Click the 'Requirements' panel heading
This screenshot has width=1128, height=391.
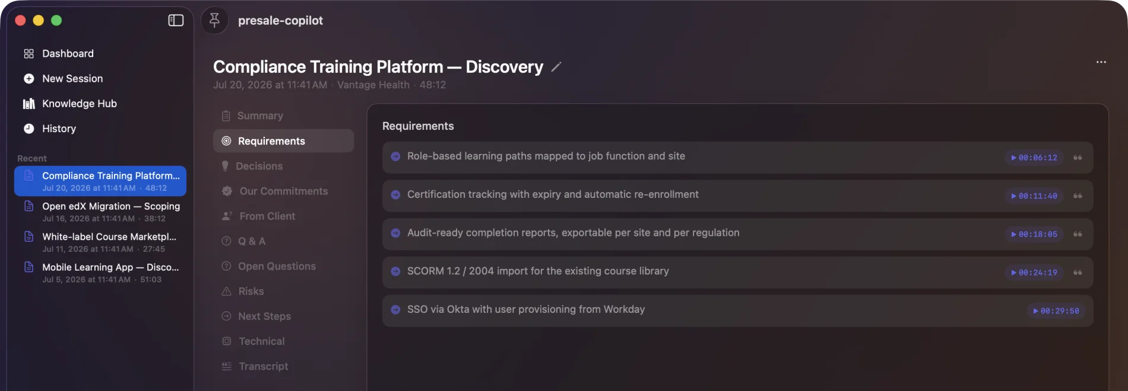click(x=418, y=126)
